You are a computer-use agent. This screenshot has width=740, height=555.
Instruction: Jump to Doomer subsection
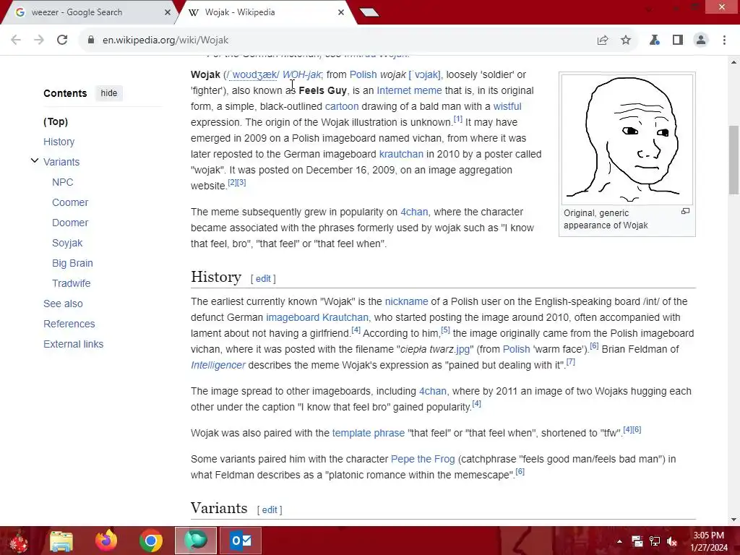tap(70, 223)
